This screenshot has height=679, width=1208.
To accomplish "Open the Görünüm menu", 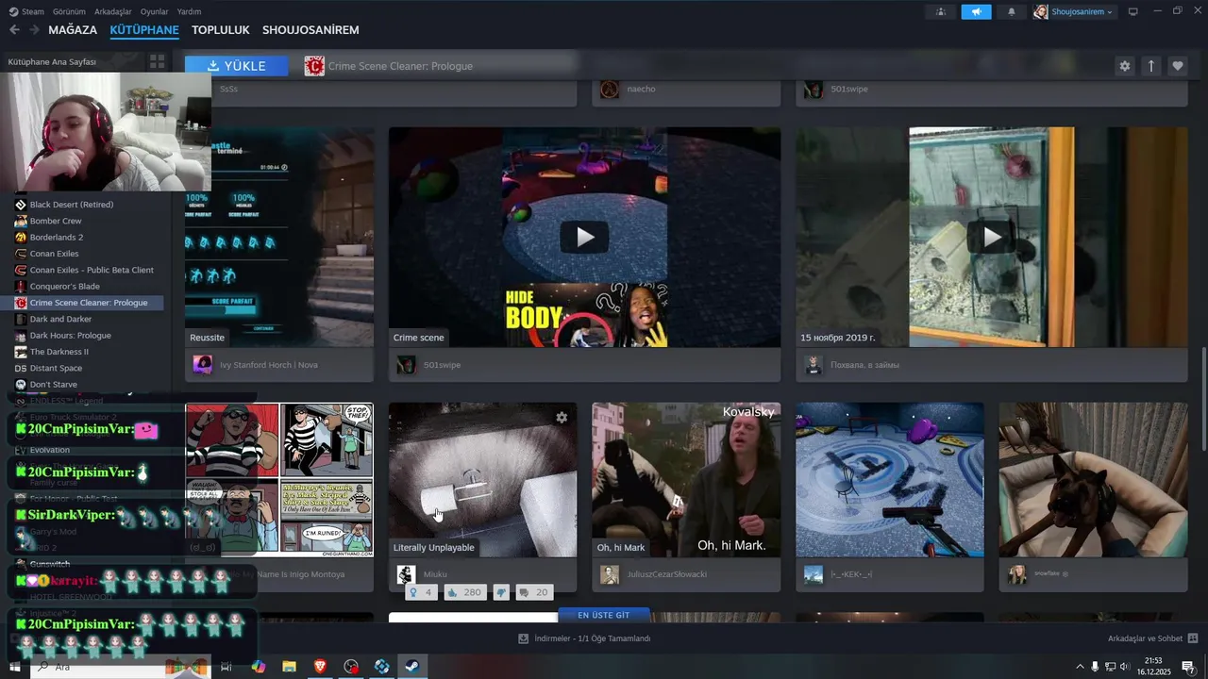I will click(69, 12).
